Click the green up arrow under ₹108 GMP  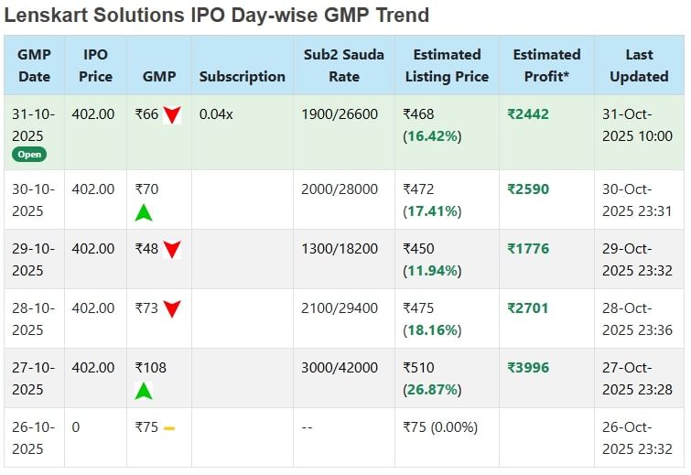144,391
